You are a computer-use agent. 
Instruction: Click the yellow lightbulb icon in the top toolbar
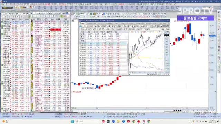pyautogui.click(x=18, y=7)
